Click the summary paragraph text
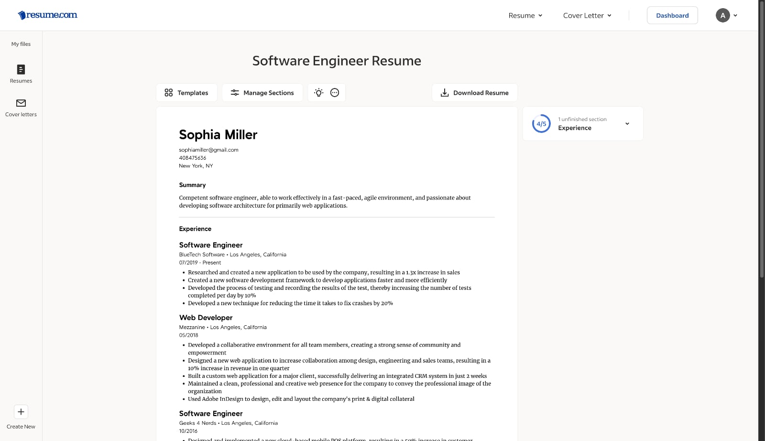 point(325,201)
